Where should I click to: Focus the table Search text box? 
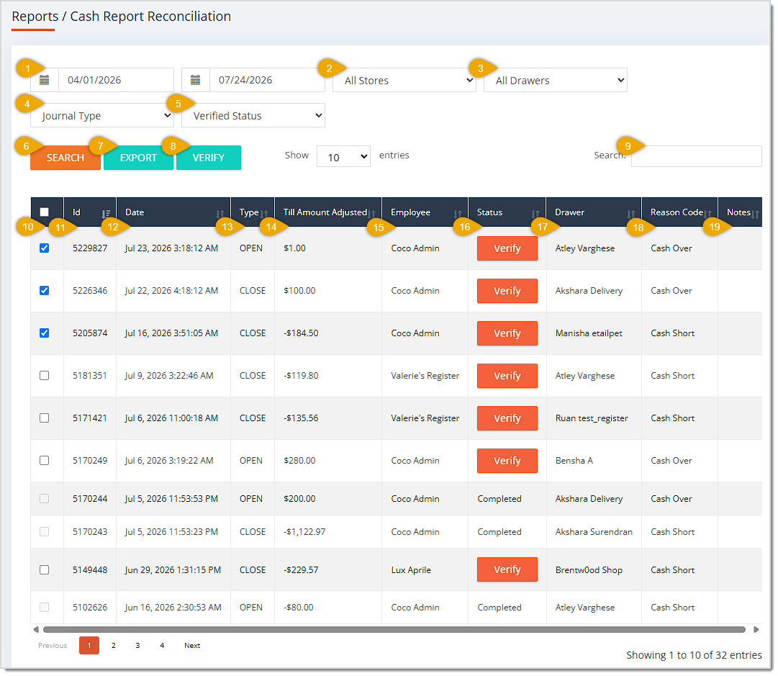(696, 156)
